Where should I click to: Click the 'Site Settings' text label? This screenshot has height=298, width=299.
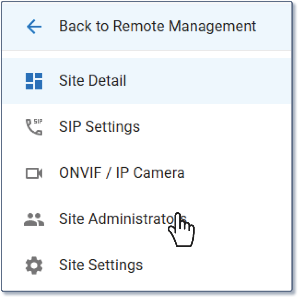(101, 265)
